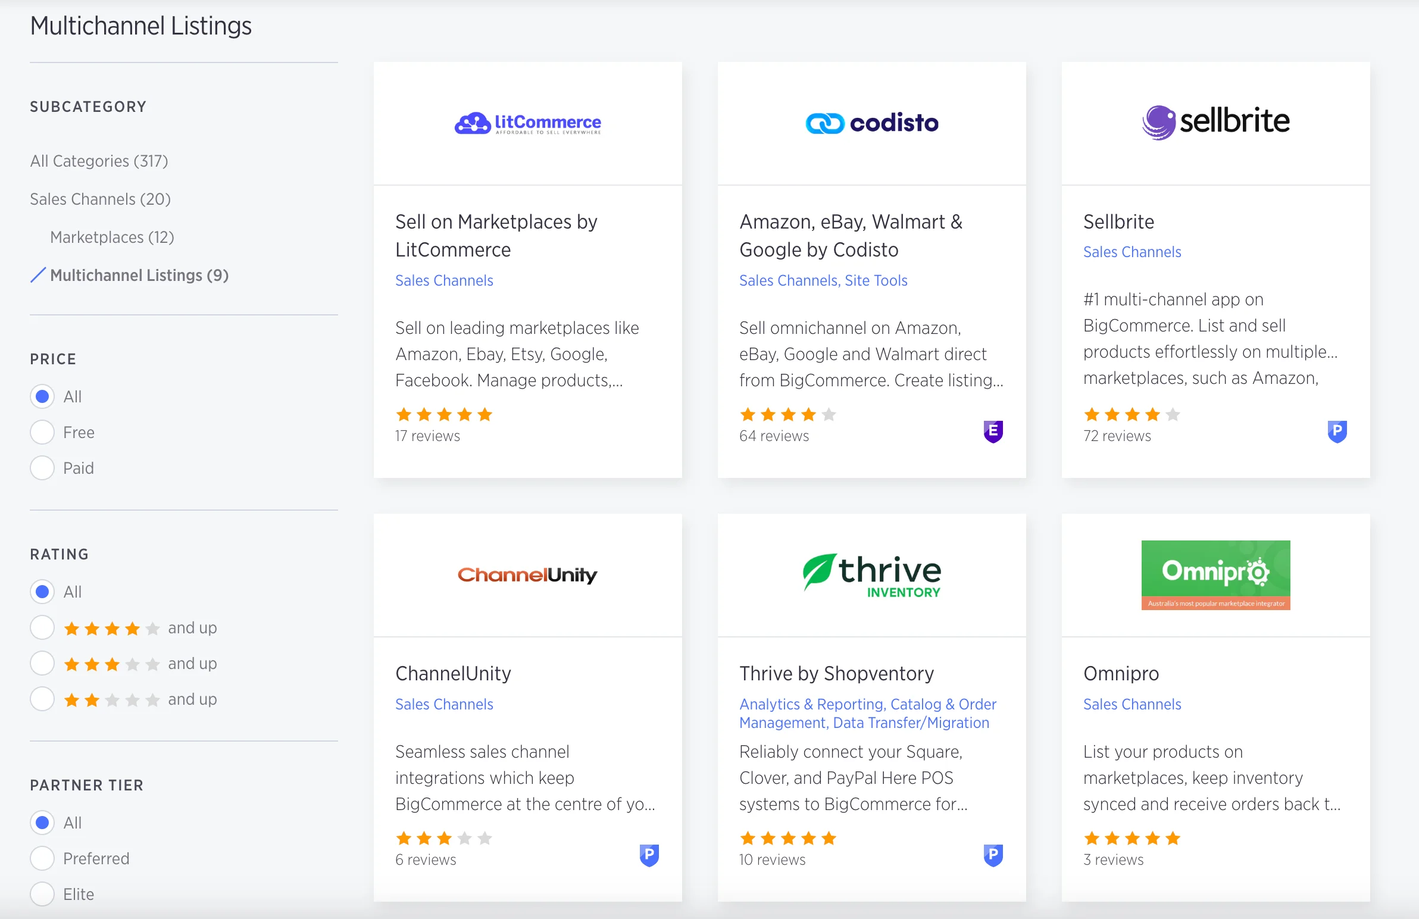Click the Sales Channels link on ChannelUnity
The height and width of the screenshot is (919, 1419).
443,704
